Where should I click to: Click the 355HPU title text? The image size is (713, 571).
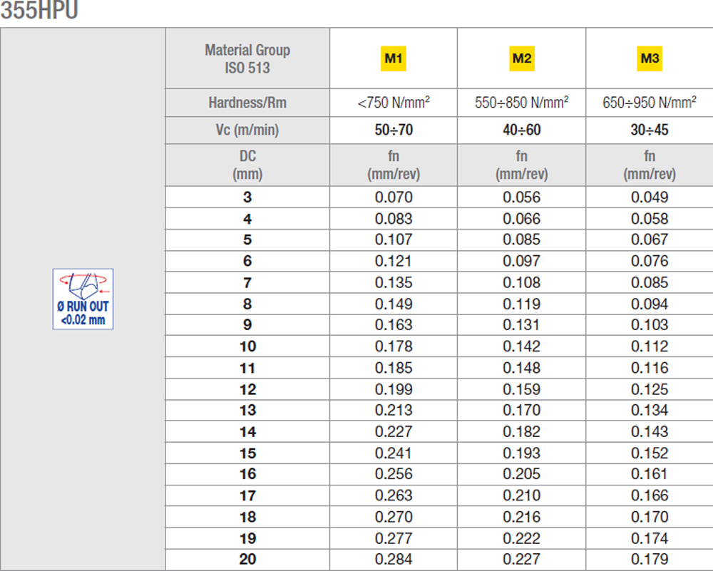pos(39,10)
